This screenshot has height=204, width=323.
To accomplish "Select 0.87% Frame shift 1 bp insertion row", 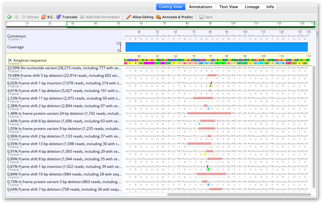I will point(64,167).
